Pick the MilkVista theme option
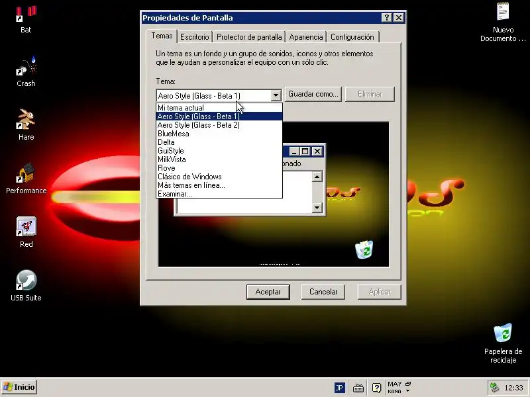Viewport: 530px width, 397px height. click(x=219, y=159)
